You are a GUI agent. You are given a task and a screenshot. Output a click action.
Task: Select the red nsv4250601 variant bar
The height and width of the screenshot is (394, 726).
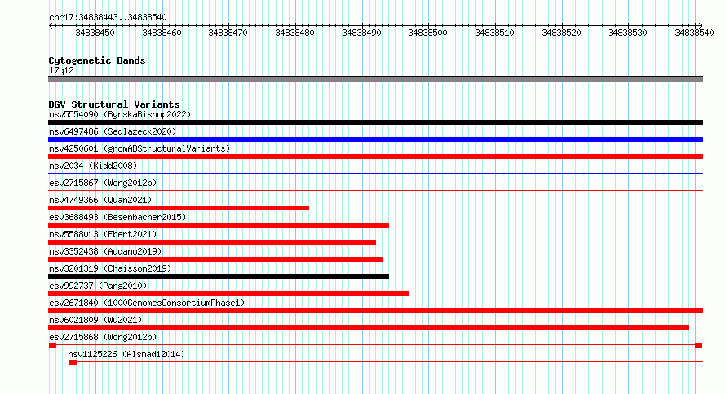point(375,157)
